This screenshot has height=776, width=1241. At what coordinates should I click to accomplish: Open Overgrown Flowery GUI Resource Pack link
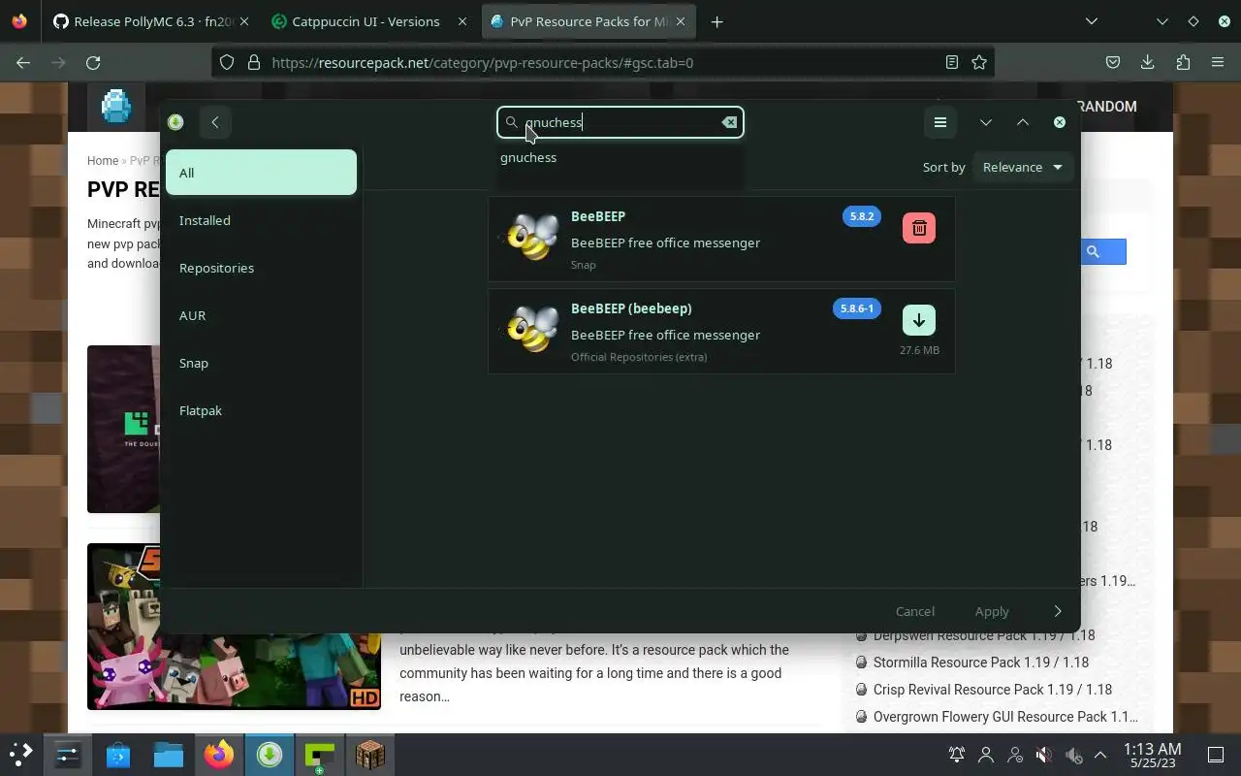point(1005,717)
